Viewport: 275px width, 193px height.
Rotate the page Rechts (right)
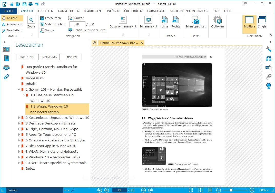click(175, 22)
